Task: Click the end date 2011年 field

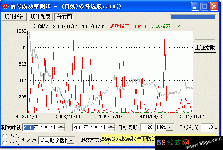Action: pyautogui.click(x=81, y=127)
